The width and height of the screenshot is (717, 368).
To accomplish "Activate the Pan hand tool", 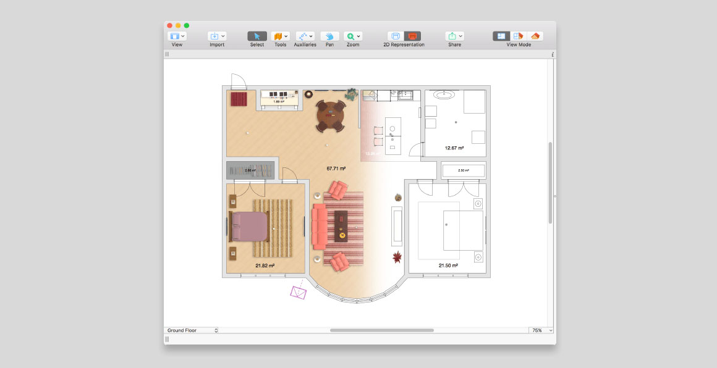I will tap(329, 36).
